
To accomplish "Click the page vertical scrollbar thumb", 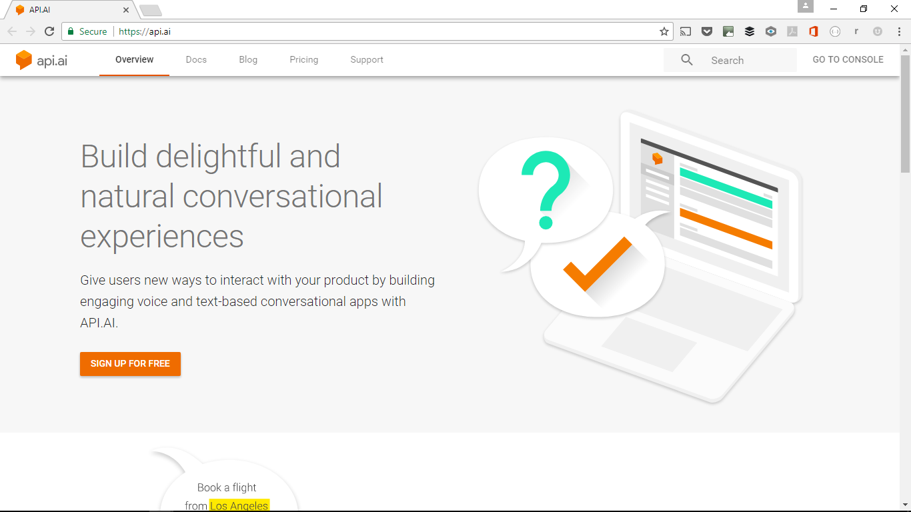I will 905,113.
